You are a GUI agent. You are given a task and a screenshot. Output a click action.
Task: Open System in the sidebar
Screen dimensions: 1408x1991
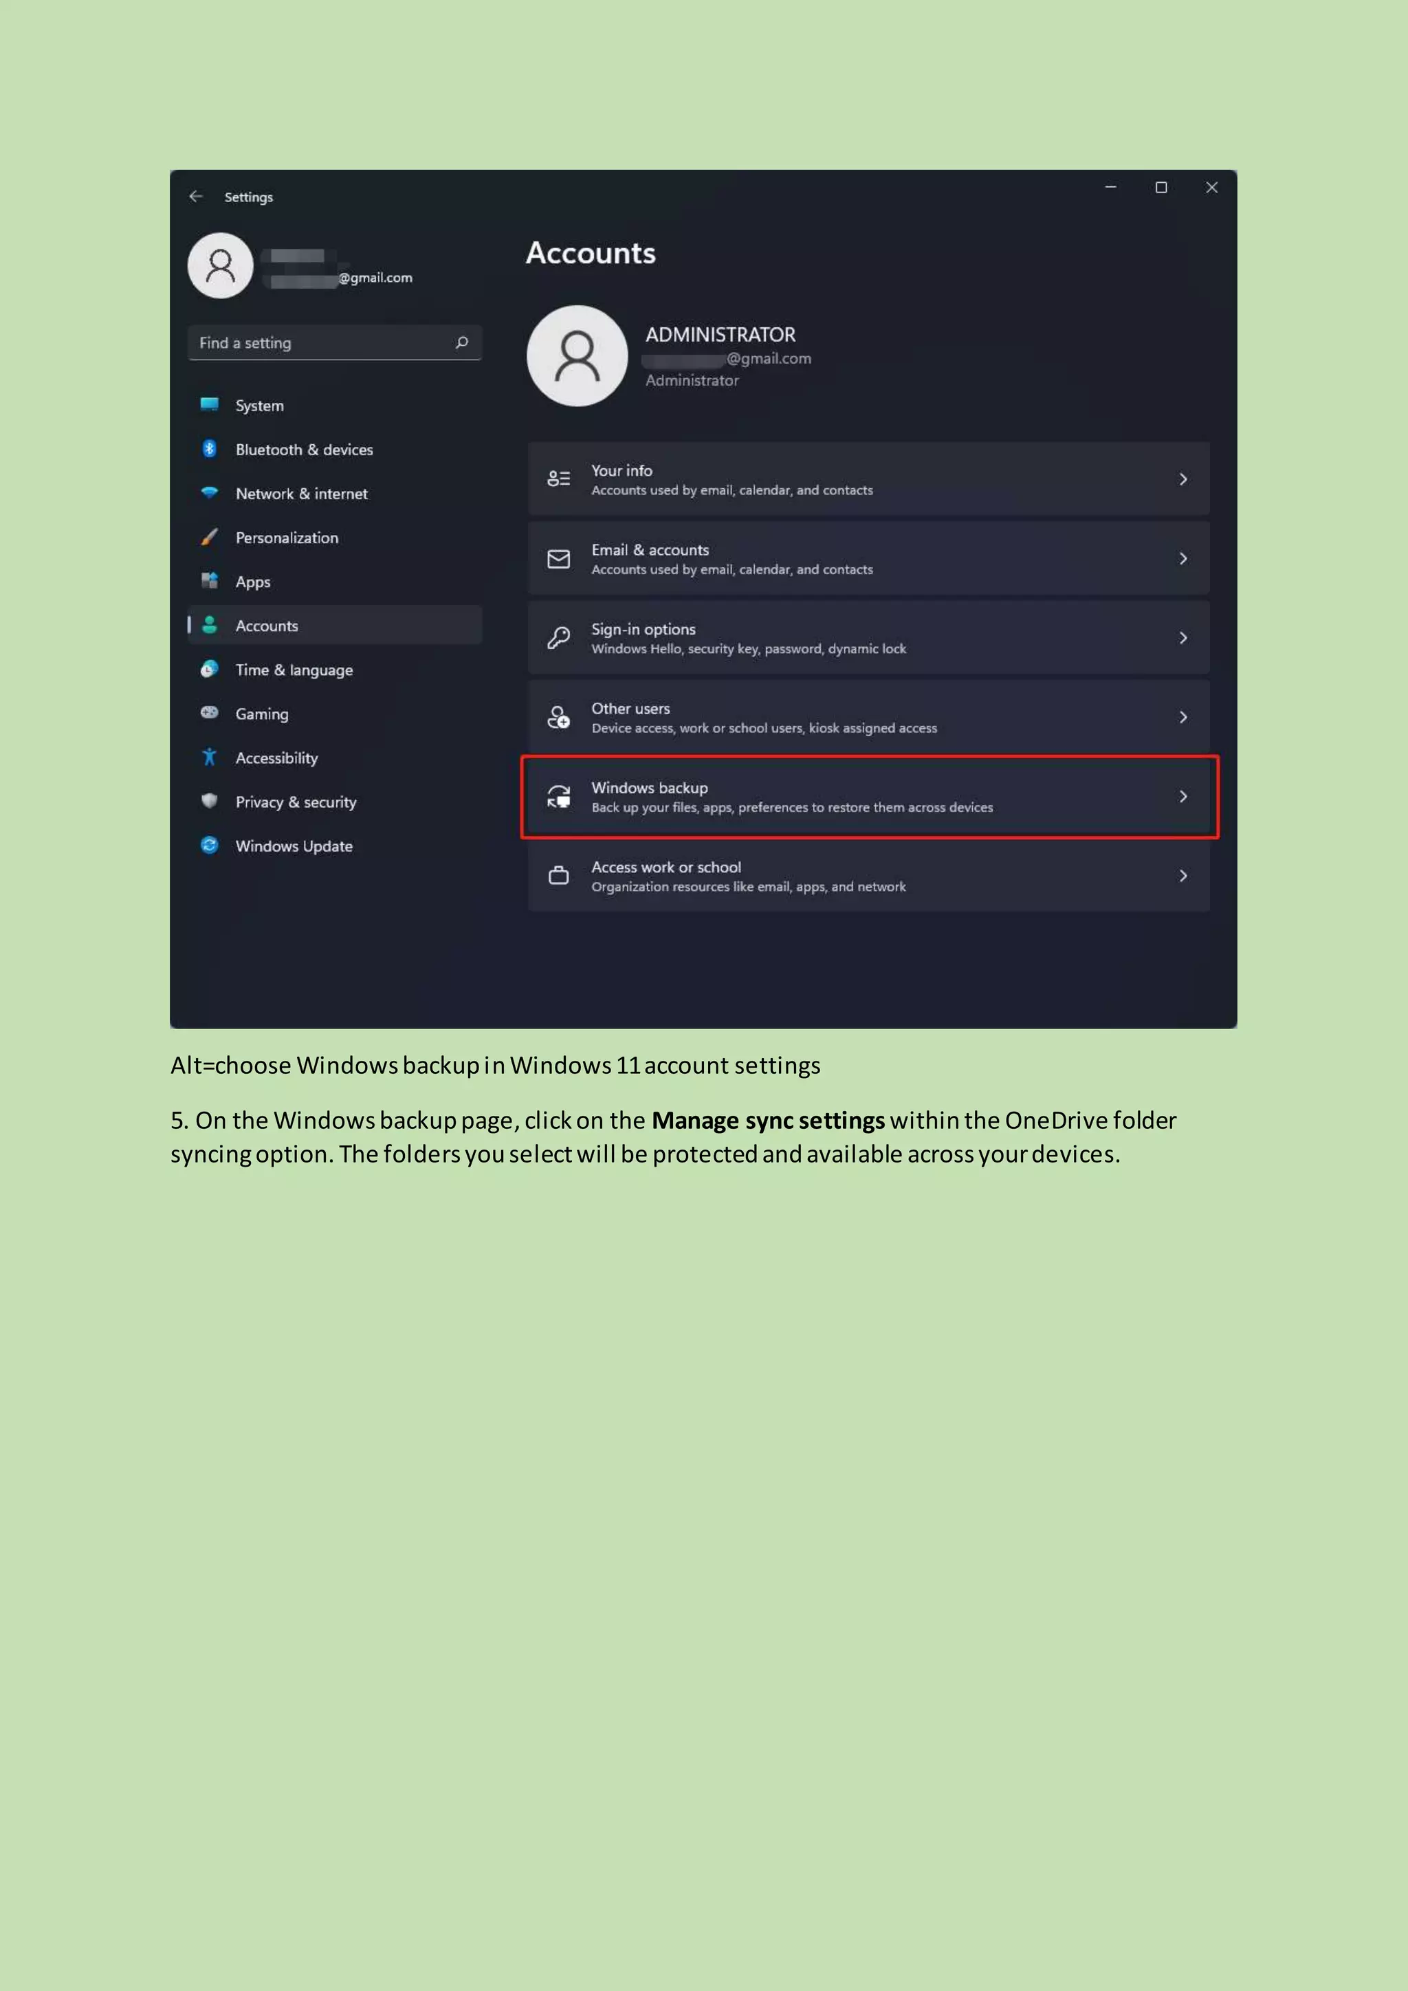point(259,406)
